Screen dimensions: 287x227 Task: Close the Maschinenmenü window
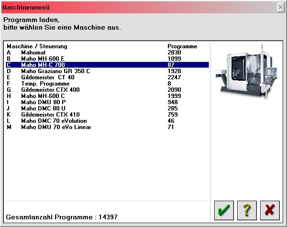click(x=280, y=8)
